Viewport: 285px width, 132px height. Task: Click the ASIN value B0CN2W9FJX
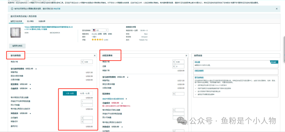pyautogui.click(x=55, y=33)
